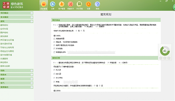The image size is (175, 101).
Task: Click the 还原 restore icon
Action: click(52, 5)
